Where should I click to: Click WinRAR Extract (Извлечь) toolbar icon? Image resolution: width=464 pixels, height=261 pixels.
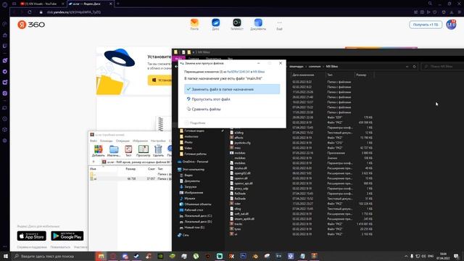(x=114, y=151)
